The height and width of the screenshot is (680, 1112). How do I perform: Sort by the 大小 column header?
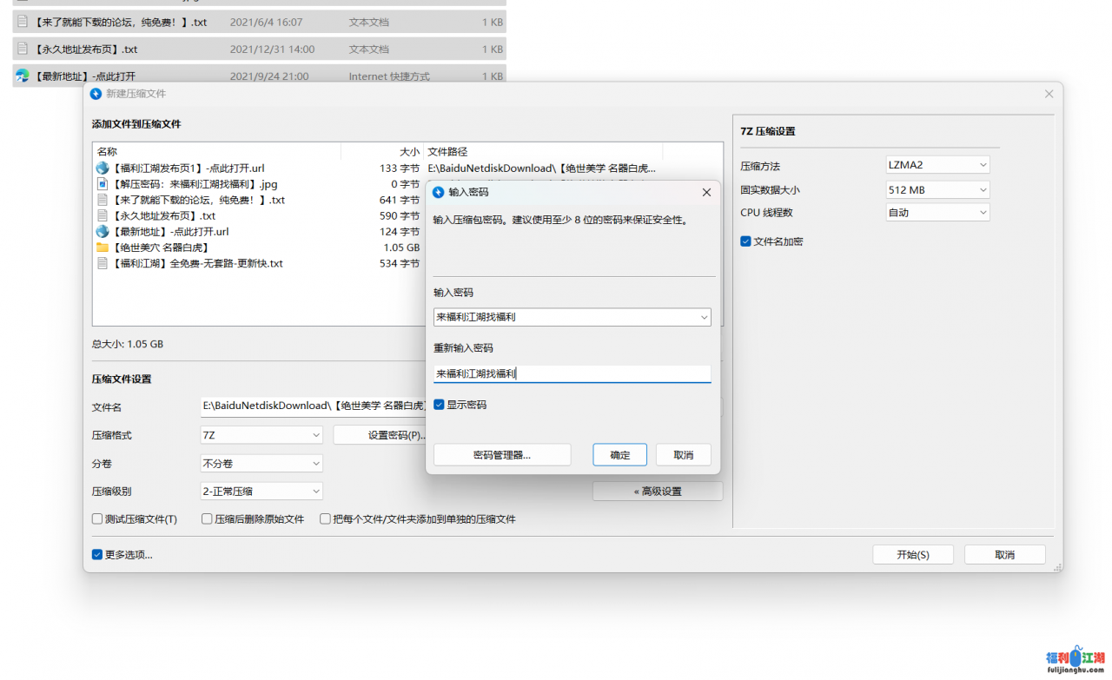coord(409,151)
